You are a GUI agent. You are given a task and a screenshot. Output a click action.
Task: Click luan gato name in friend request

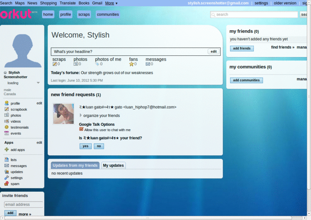tap(128, 107)
